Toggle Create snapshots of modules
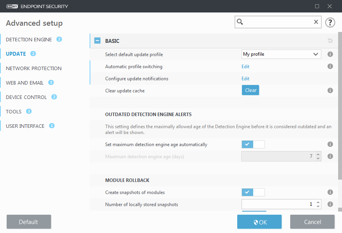Viewport: 342px width, 233px height. (253, 192)
